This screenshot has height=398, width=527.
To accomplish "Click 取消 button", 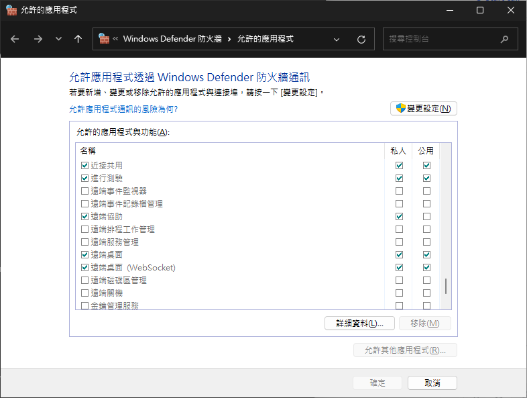I will tap(432, 383).
